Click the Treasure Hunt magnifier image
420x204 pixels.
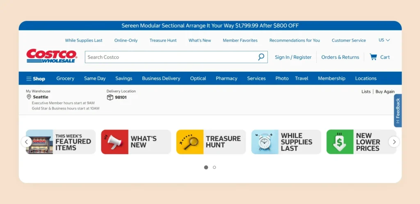[190, 142]
